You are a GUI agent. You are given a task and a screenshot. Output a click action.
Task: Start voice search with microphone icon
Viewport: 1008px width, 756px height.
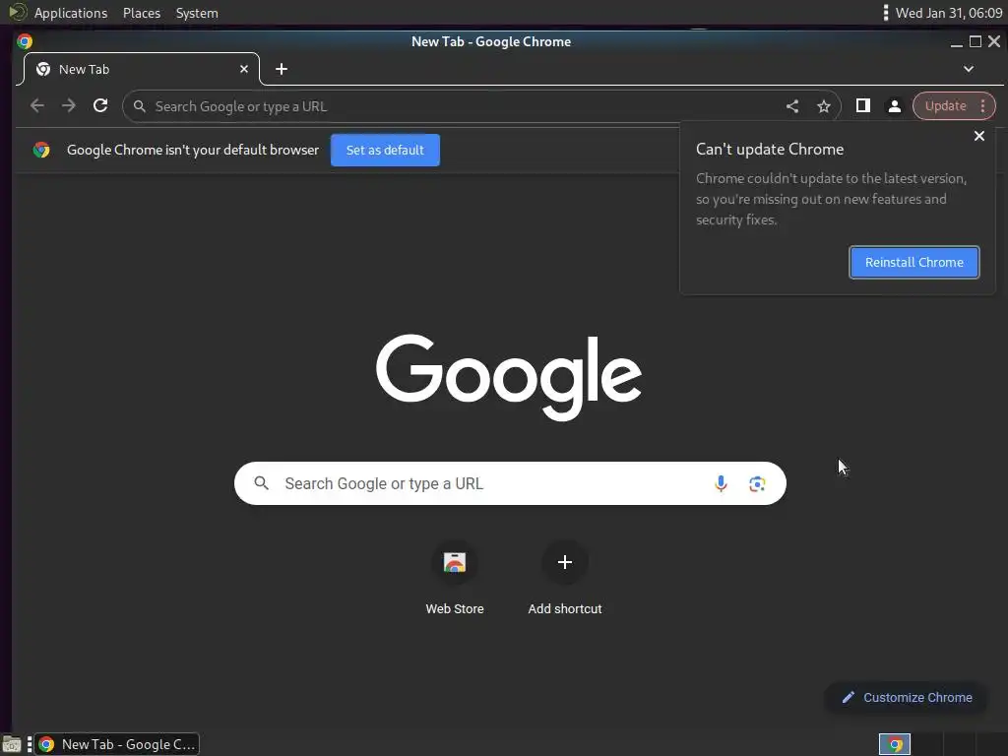[721, 483]
